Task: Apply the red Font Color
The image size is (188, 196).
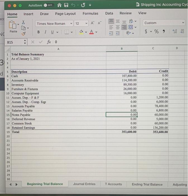Action: (92, 32)
